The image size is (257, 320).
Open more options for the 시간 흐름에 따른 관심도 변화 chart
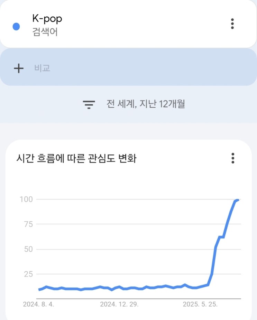(233, 158)
